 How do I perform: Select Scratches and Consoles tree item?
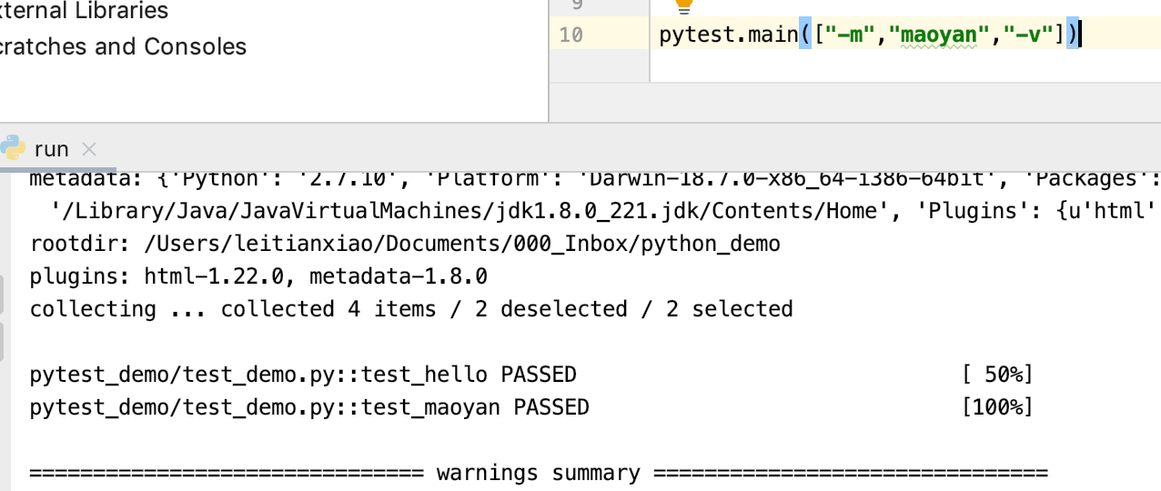coord(123,46)
